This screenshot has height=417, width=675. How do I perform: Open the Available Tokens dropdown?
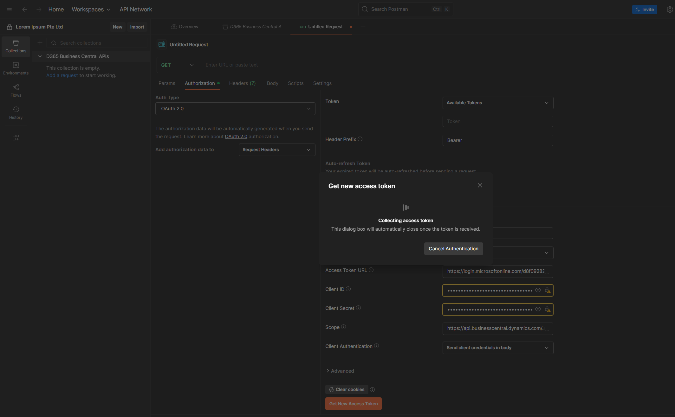click(x=498, y=103)
